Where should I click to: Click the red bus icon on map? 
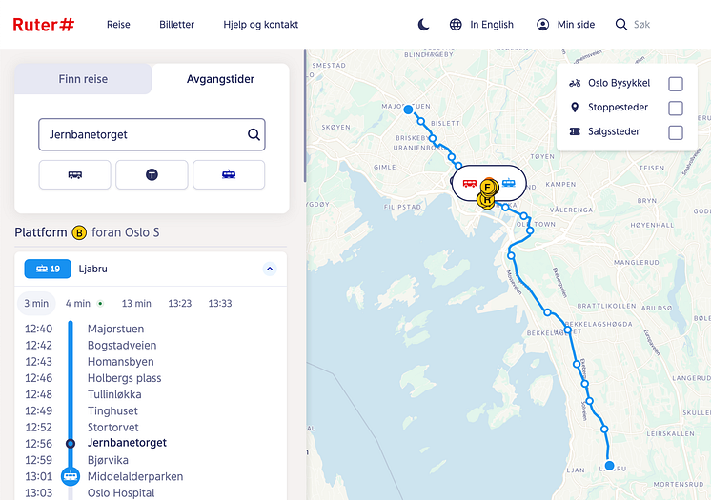[x=469, y=183]
